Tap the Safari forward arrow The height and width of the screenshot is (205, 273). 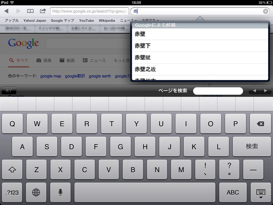tap(18, 11)
